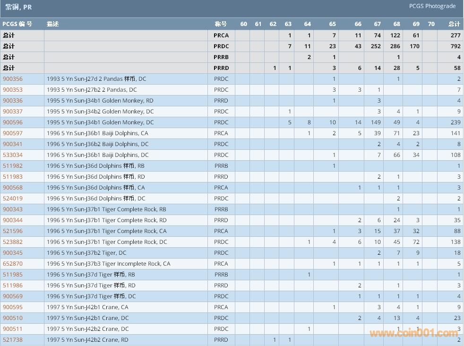464x346 pixels.
Task: Open the PCGS Photograde link
Action: click(x=432, y=6)
